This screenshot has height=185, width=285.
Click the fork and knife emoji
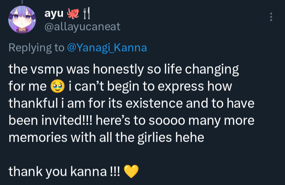(86, 14)
